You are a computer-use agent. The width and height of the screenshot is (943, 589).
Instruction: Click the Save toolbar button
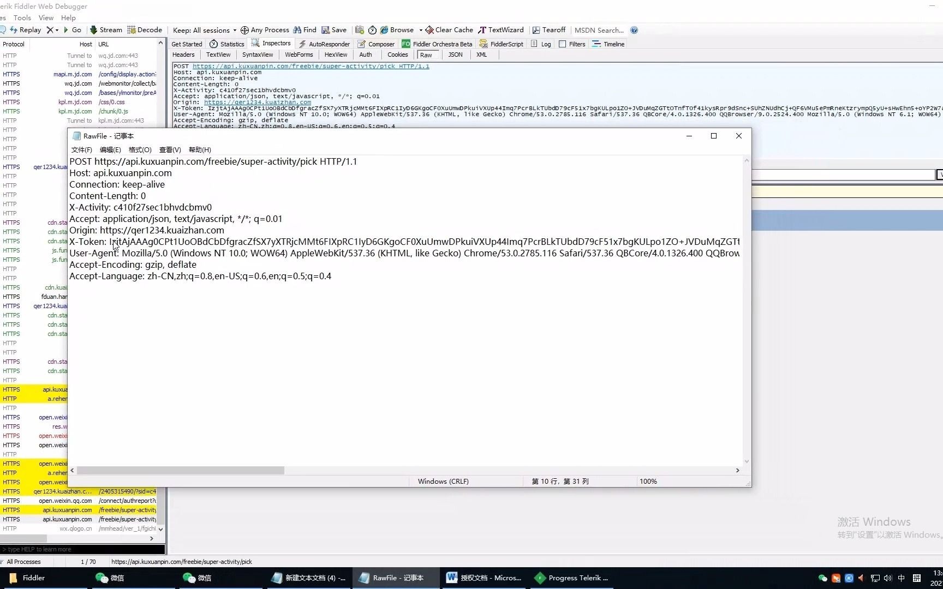point(334,30)
